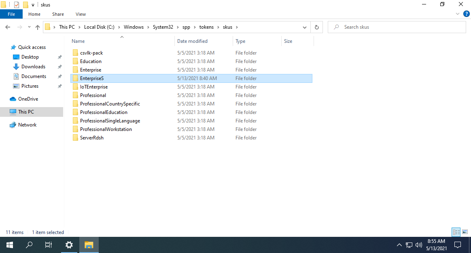Screen dimensions: 471x253
Task: Click New folder quick access toolbar icon
Action: click(25, 5)
